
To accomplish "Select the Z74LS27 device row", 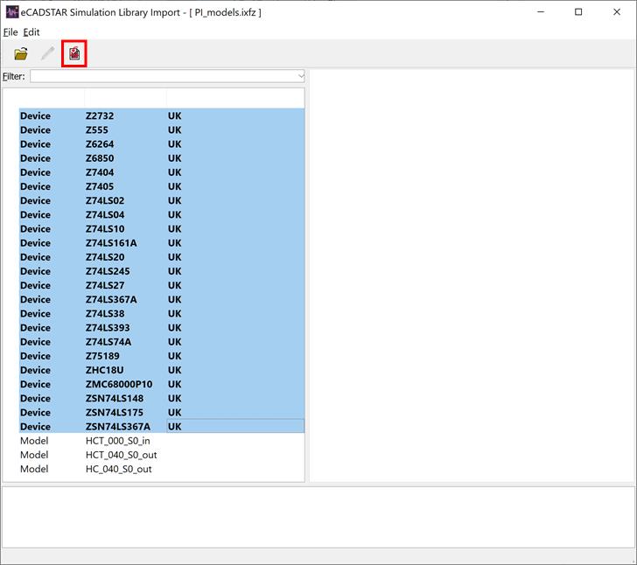I will point(162,285).
